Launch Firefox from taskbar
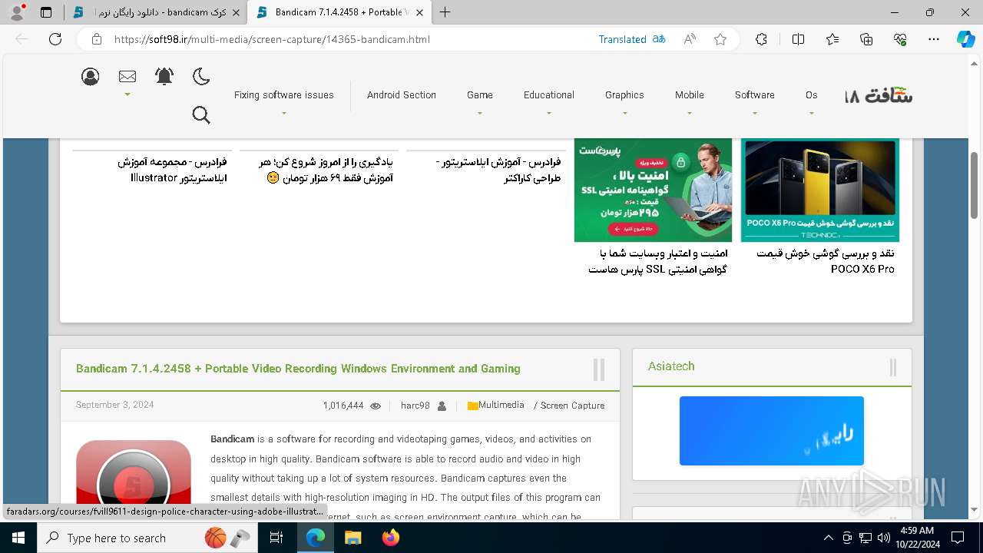 pyautogui.click(x=391, y=538)
